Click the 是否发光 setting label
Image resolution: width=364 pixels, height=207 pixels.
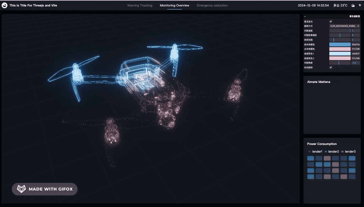click(x=308, y=21)
